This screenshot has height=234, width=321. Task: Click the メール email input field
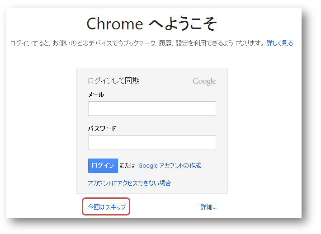point(152,108)
